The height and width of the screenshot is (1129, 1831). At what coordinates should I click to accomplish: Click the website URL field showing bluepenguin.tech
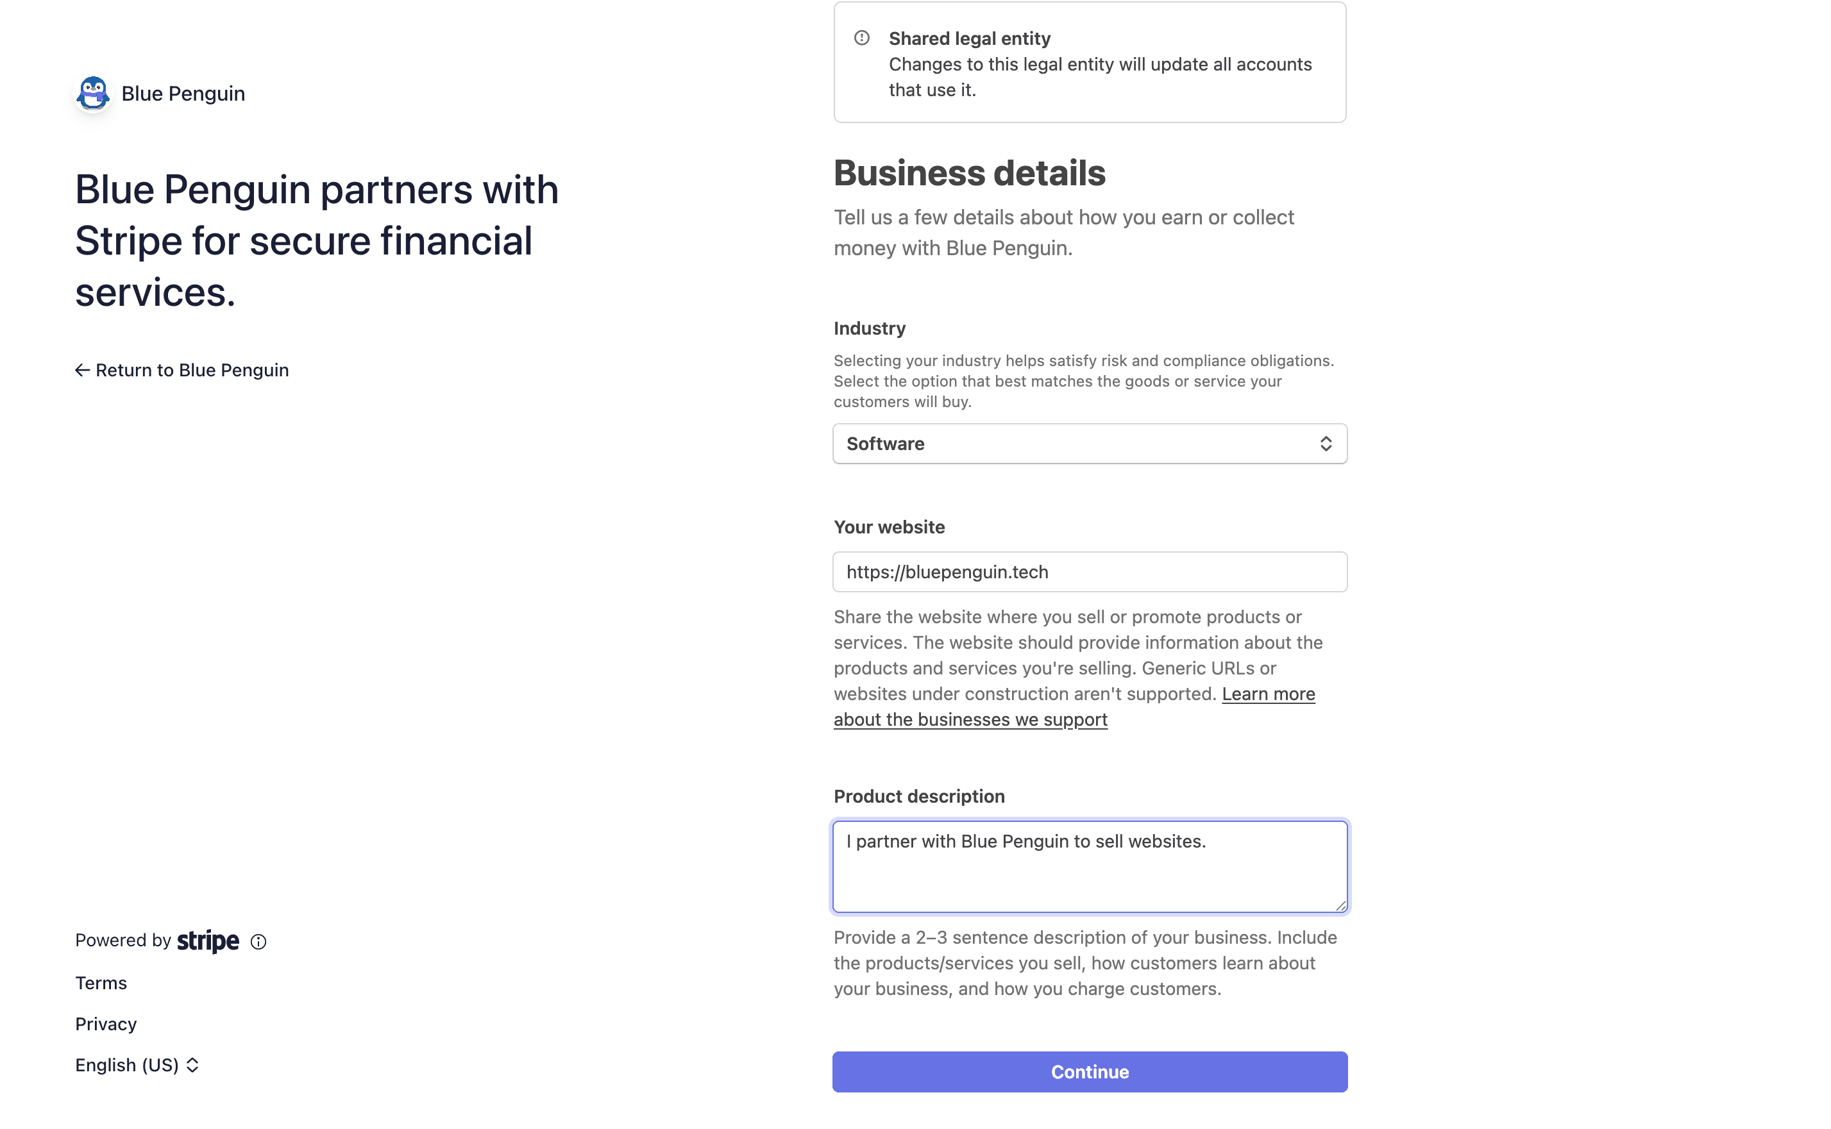(1090, 571)
